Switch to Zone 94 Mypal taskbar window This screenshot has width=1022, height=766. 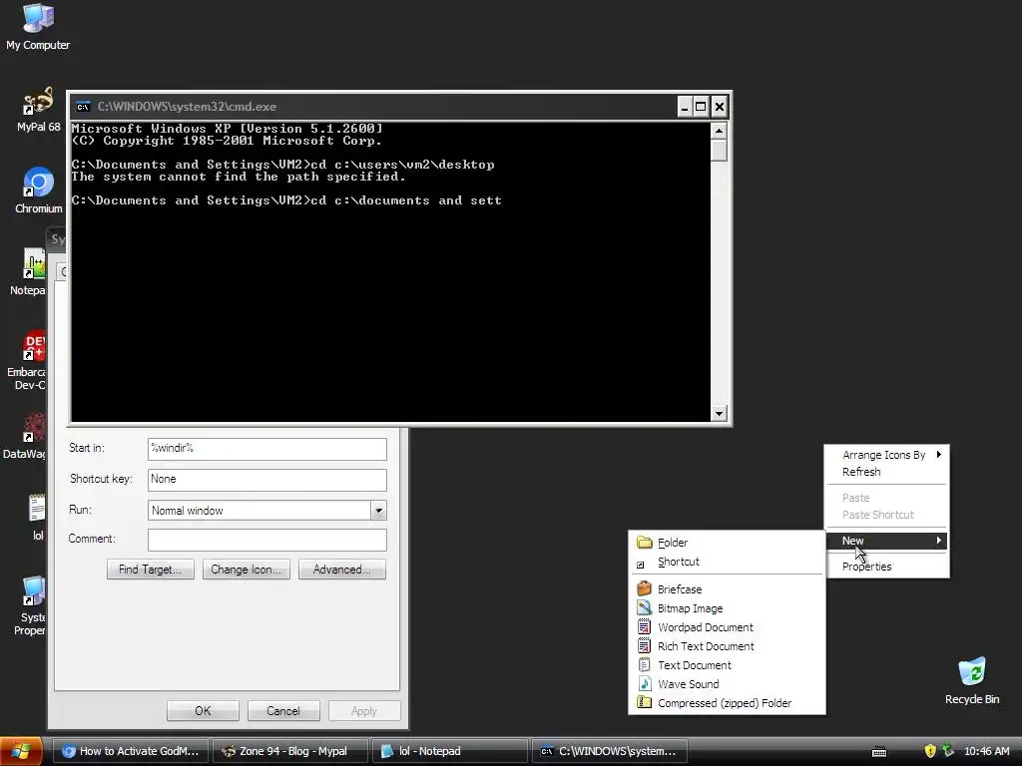pos(290,751)
